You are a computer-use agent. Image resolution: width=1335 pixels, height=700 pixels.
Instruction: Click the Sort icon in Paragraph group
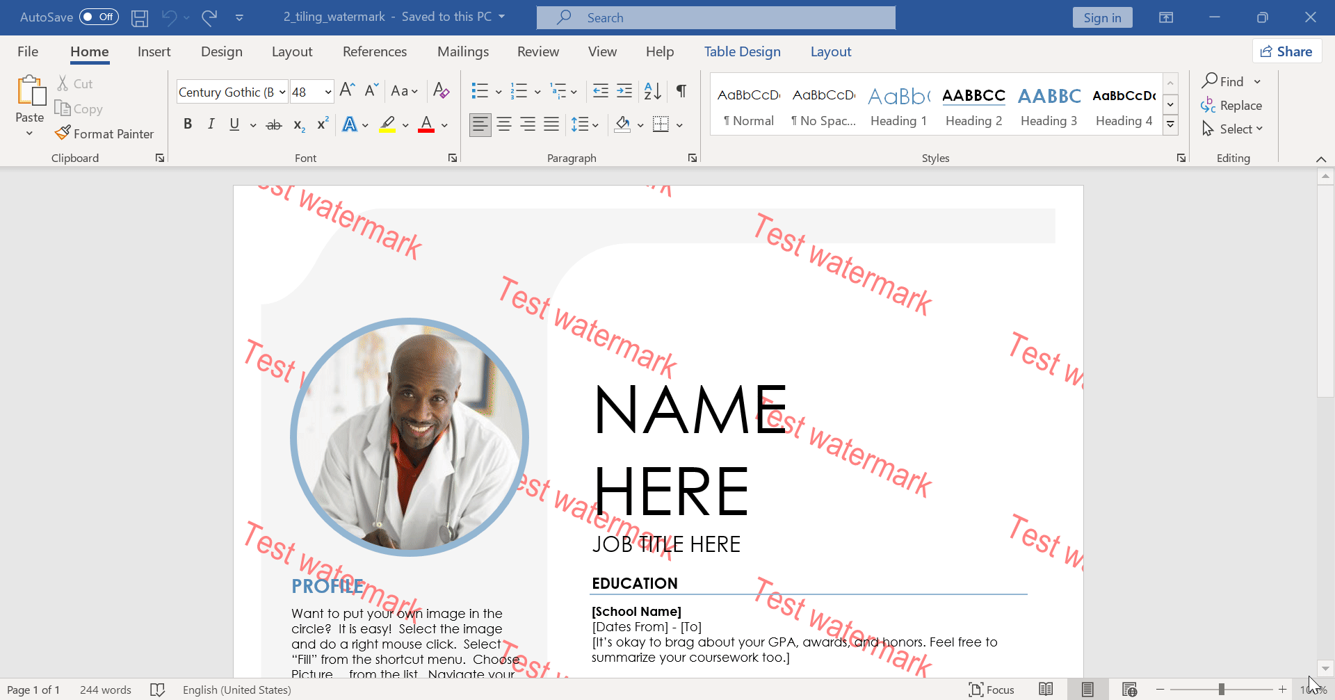tap(651, 91)
